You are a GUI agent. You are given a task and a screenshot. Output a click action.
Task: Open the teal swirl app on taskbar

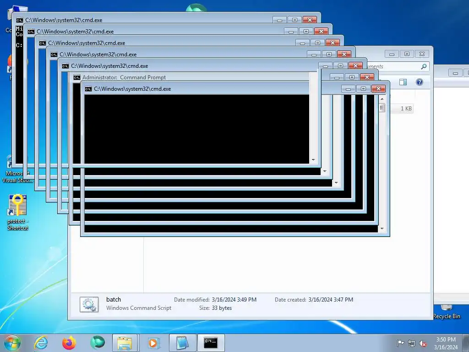click(98, 343)
